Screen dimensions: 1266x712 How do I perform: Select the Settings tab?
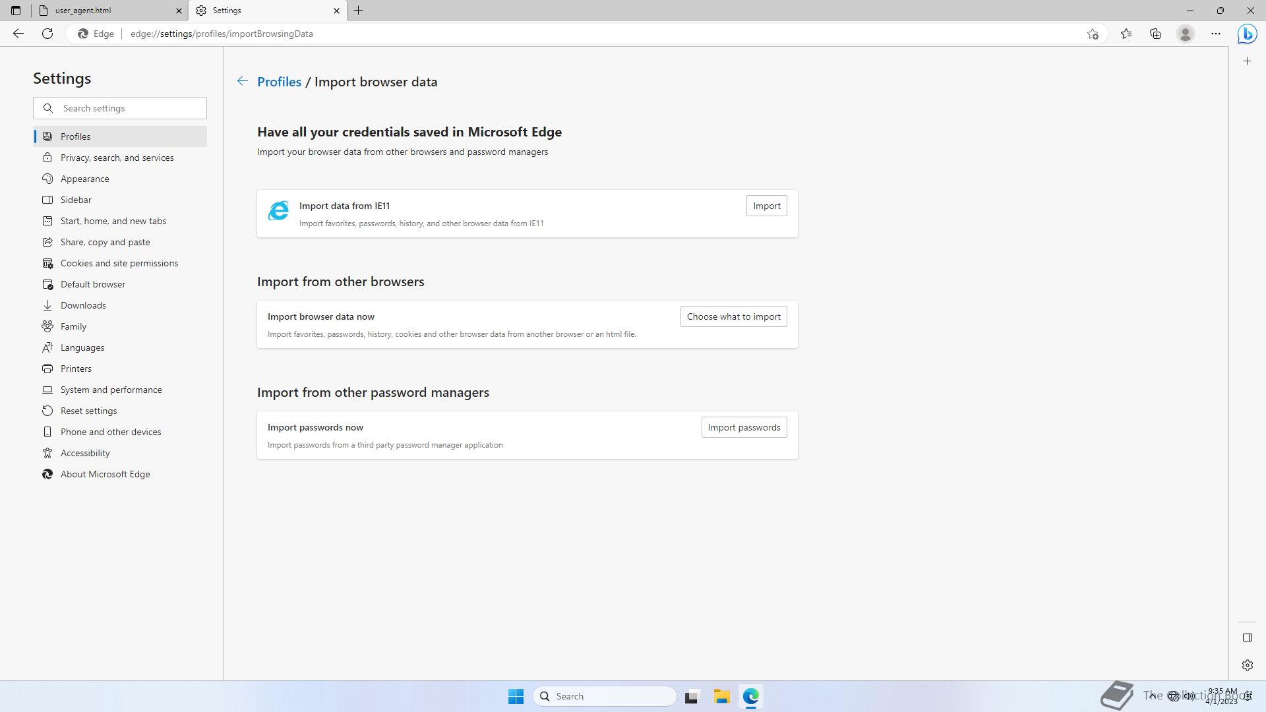[x=268, y=11]
